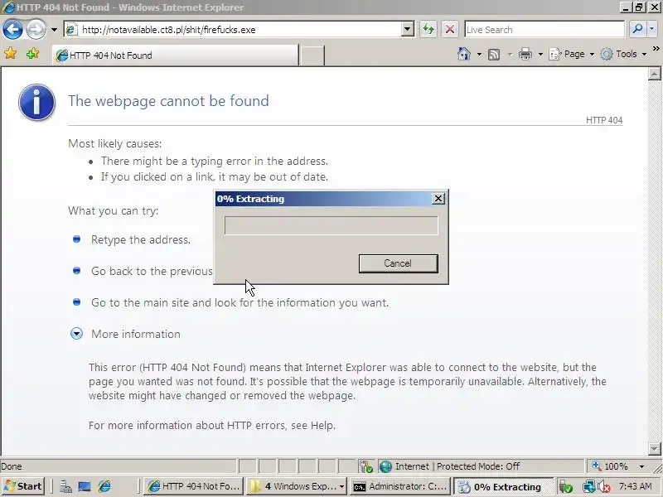Viewport: 663px width, 497px height.
Task: Click the Add to Favorites icon
Action: tap(32, 54)
